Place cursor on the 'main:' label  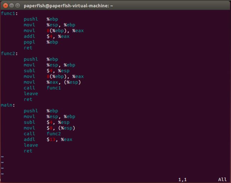(x=8, y=105)
